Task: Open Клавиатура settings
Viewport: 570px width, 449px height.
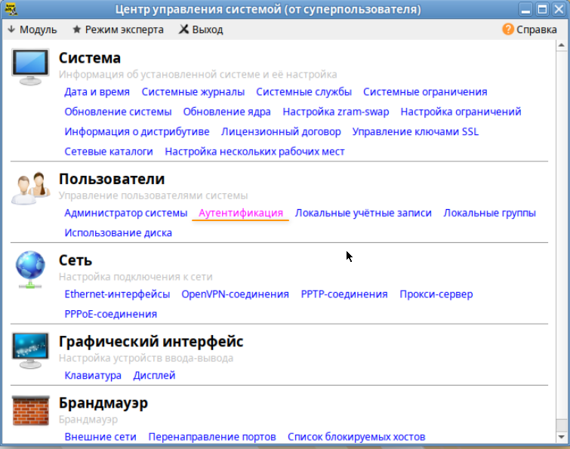Action: point(93,375)
